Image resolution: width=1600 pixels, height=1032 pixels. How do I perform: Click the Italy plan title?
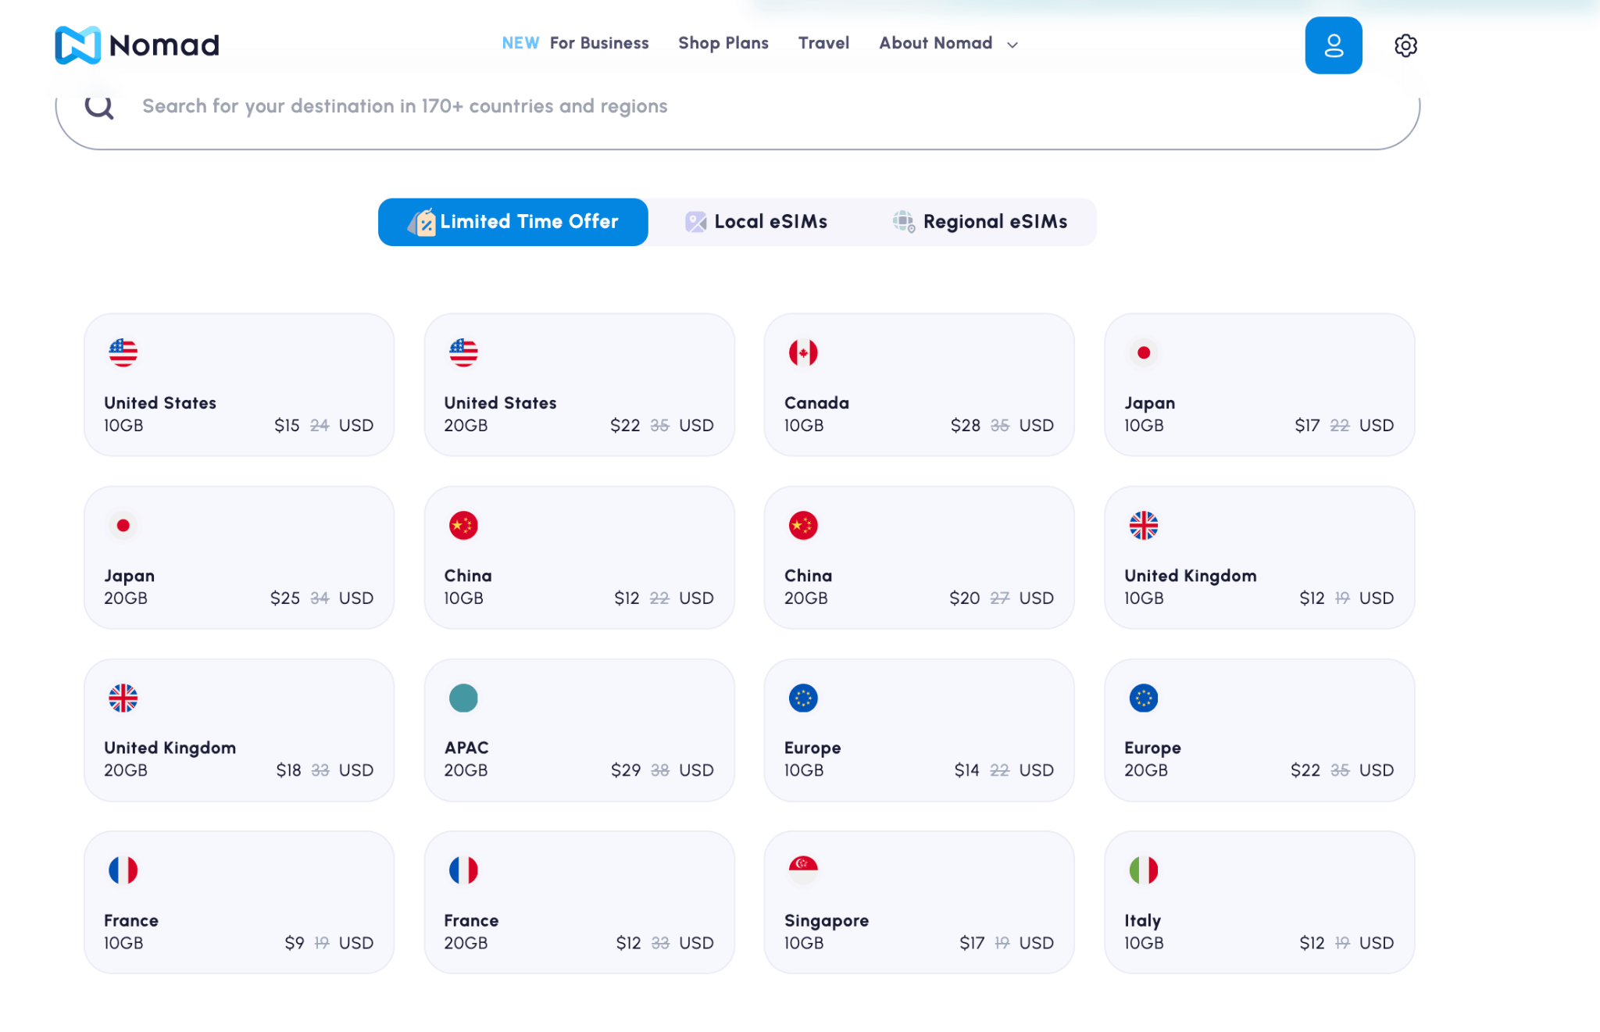pyautogui.click(x=1142, y=920)
